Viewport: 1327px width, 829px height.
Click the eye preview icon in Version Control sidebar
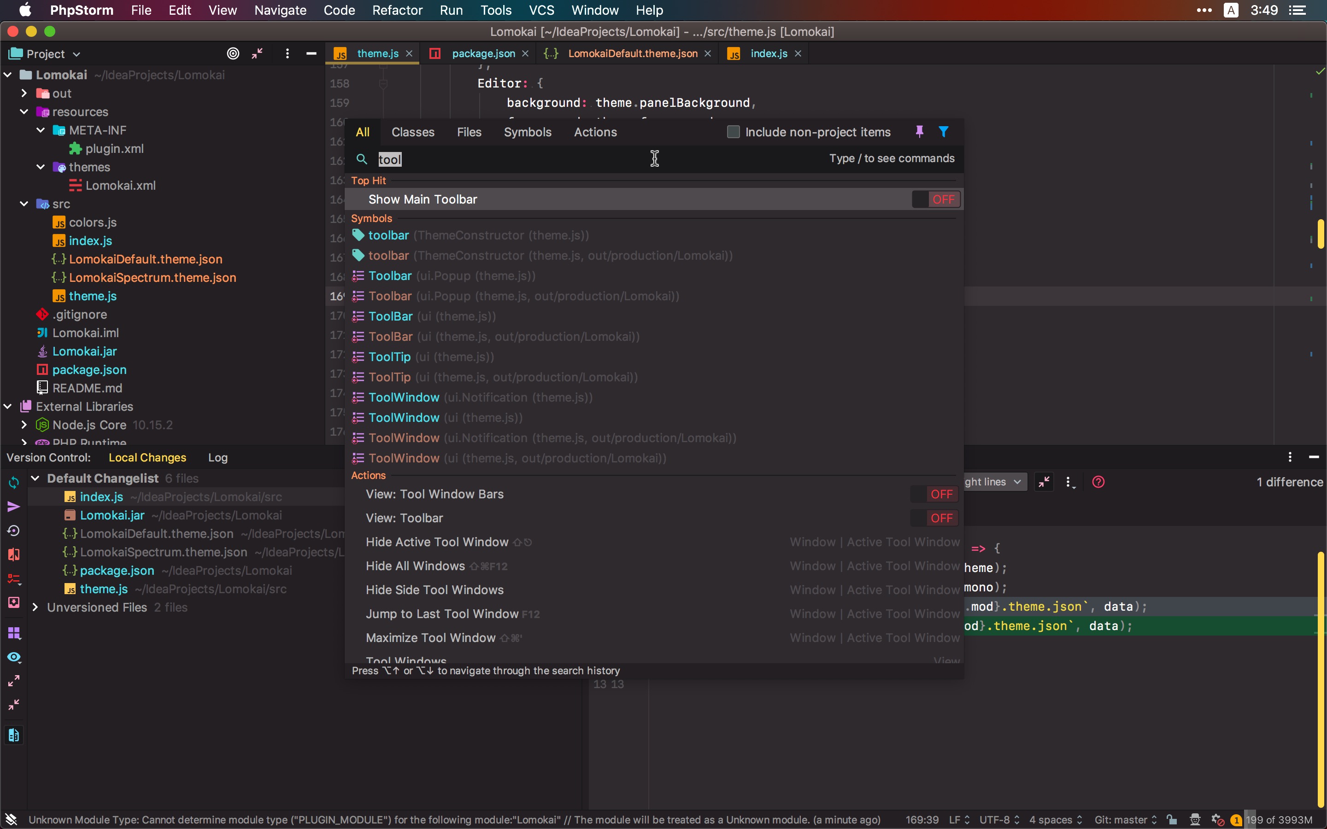[14, 657]
